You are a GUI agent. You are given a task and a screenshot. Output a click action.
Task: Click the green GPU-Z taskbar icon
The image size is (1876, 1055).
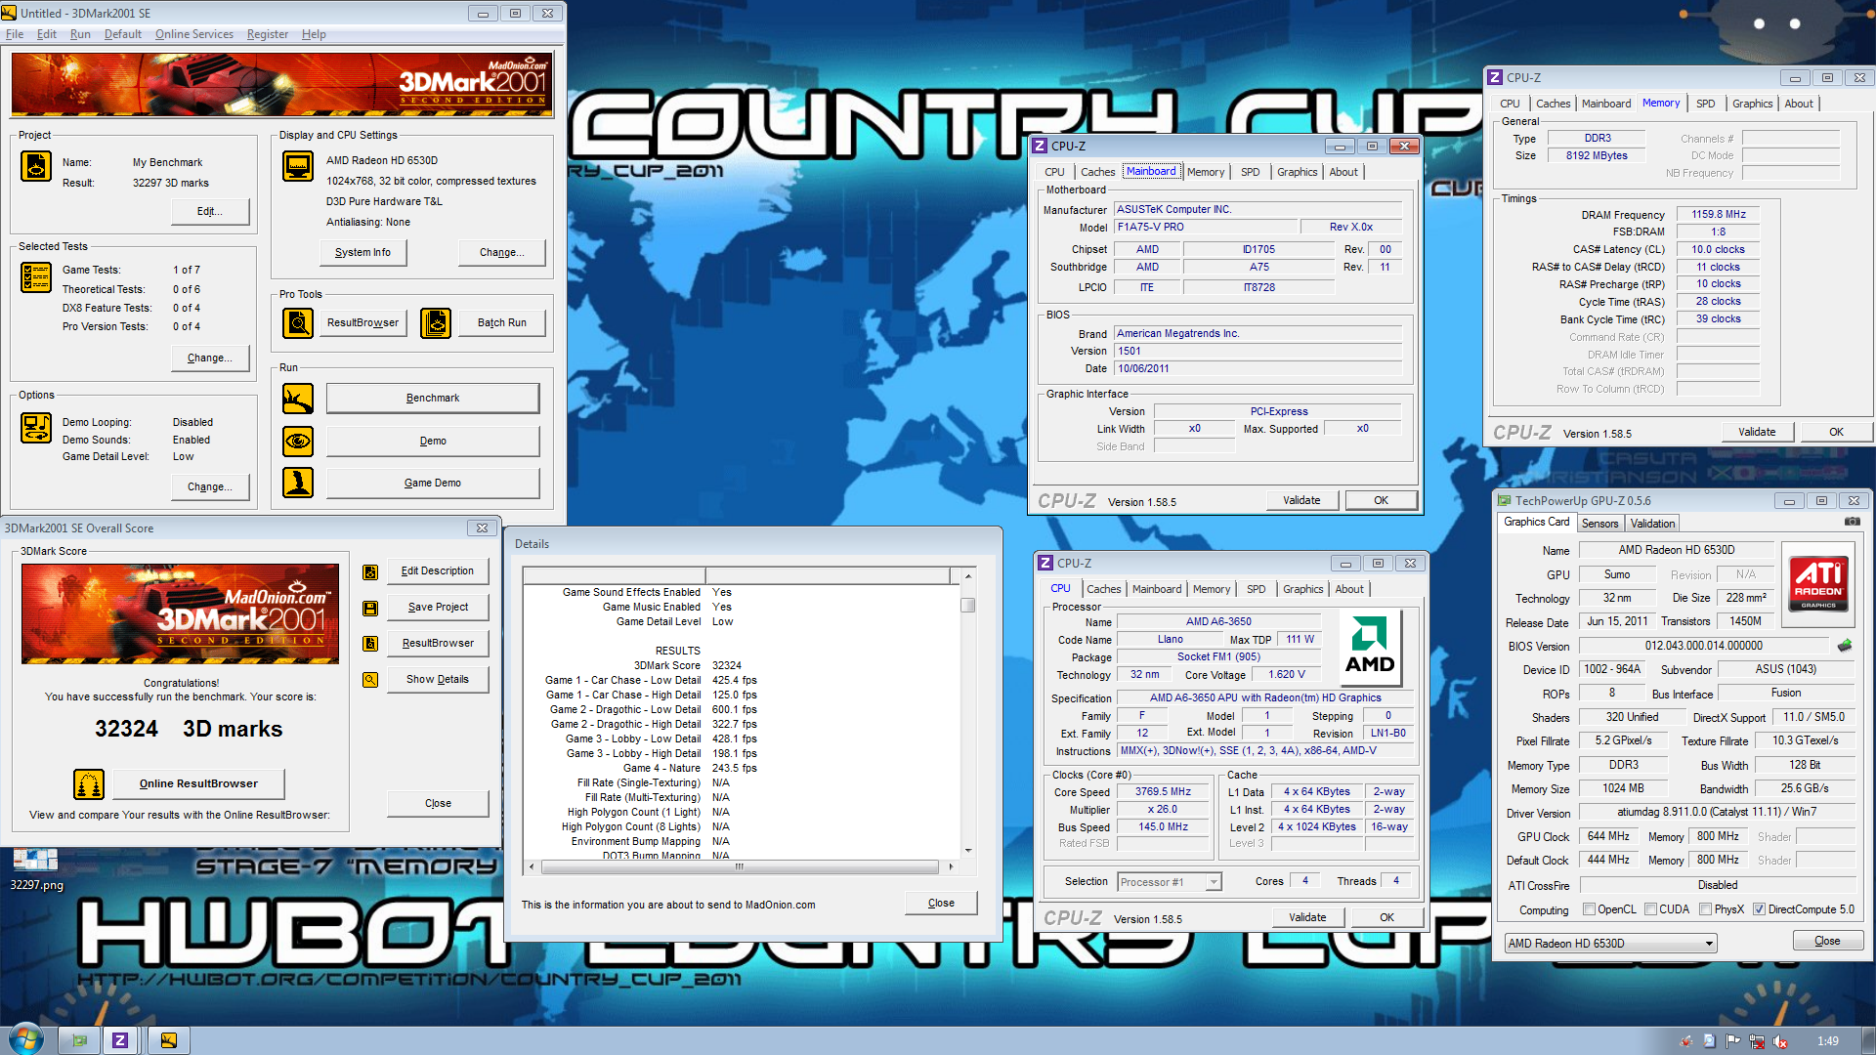pos(79,1040)
